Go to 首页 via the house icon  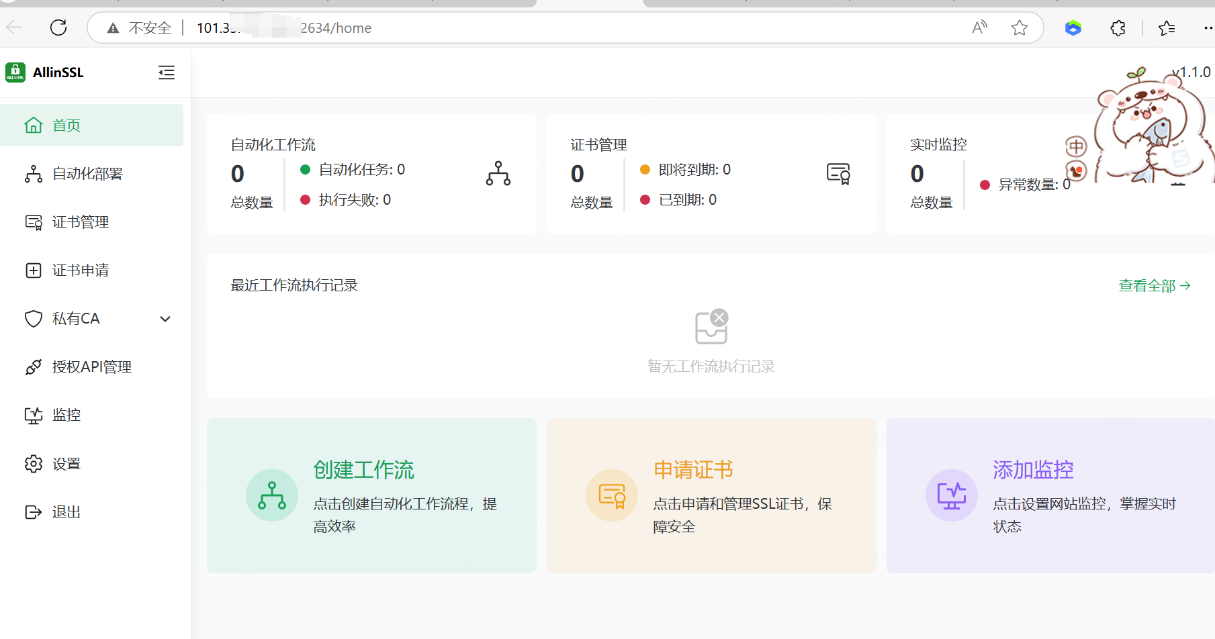coord(34,126)
